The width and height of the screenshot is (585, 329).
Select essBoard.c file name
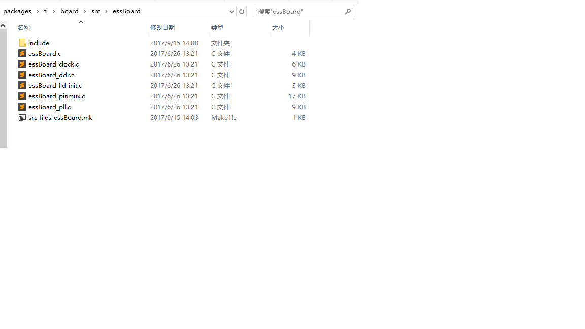tap(45, 54)
